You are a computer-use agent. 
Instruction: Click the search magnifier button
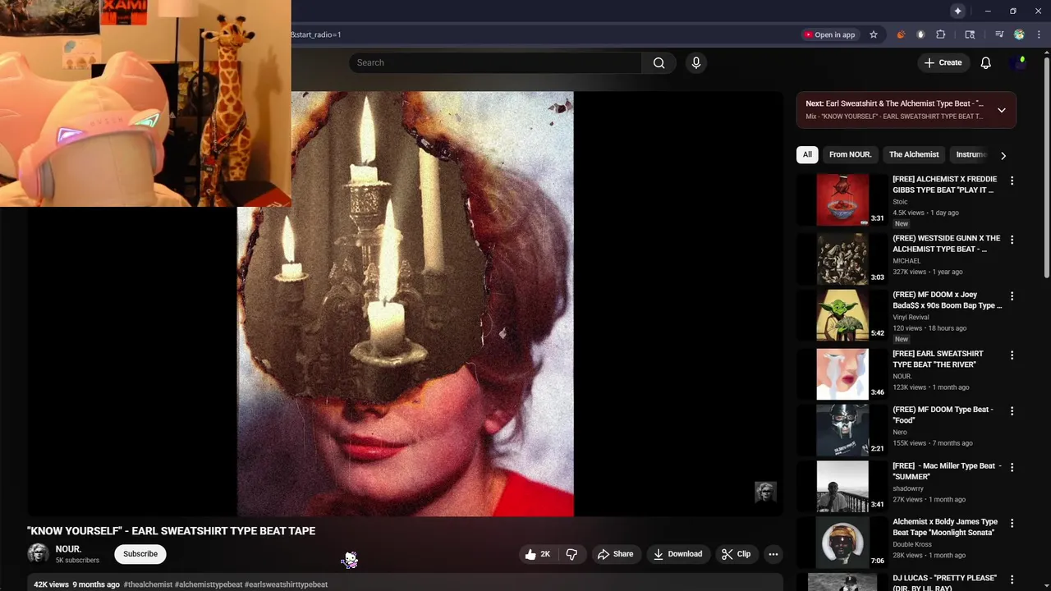pyautogui.click(x=659, y=62)
